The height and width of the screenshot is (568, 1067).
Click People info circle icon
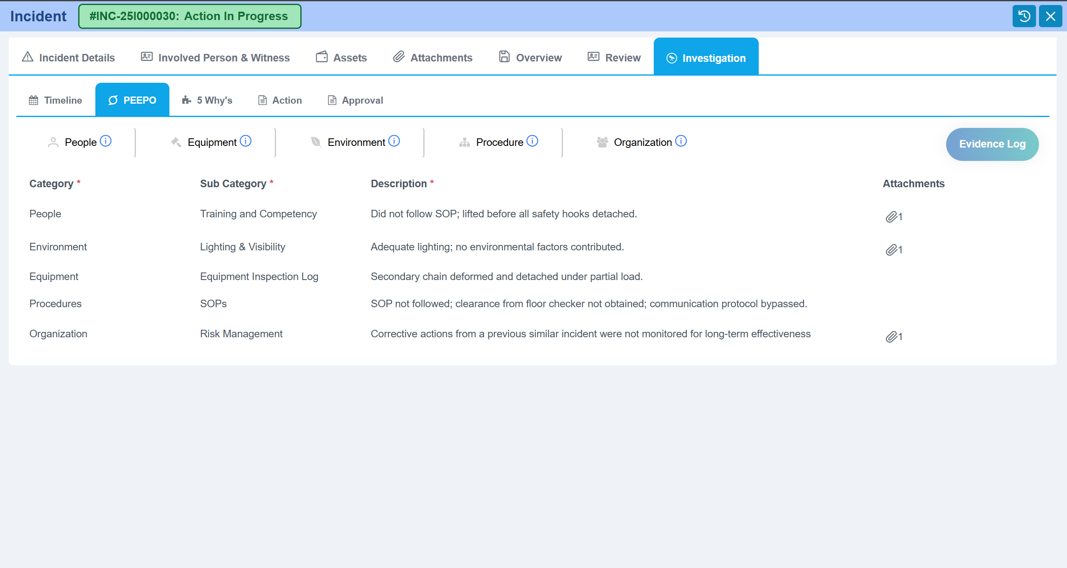(106, 141)
